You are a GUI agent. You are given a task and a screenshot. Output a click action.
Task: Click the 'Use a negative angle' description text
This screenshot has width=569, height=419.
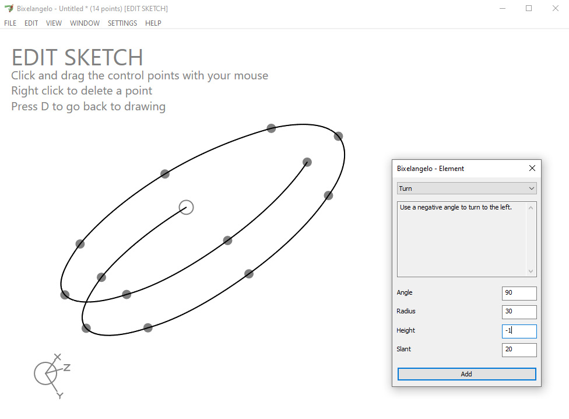[455, 207]
